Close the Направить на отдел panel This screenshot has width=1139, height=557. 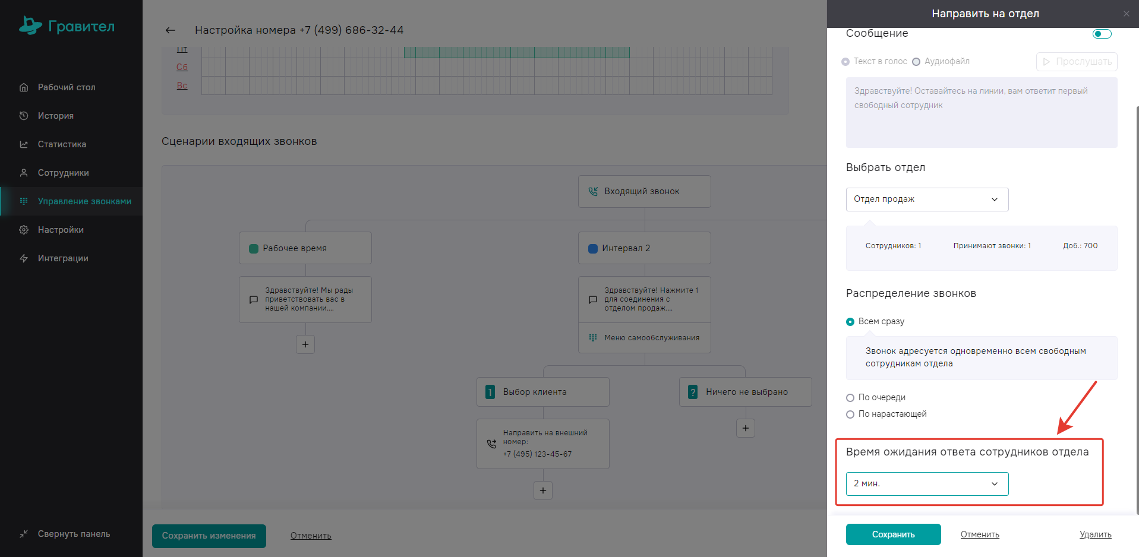click(x=1126, y=14)
